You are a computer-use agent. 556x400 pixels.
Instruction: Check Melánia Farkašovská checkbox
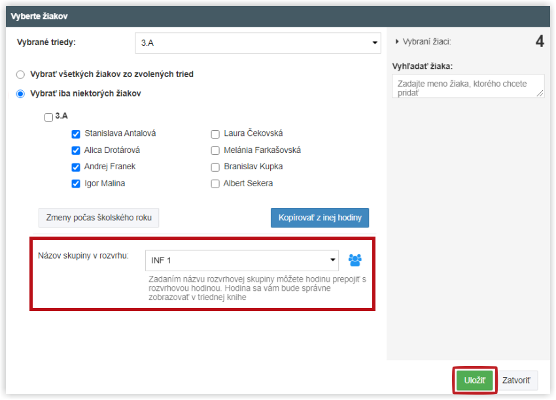pos(215,150)
